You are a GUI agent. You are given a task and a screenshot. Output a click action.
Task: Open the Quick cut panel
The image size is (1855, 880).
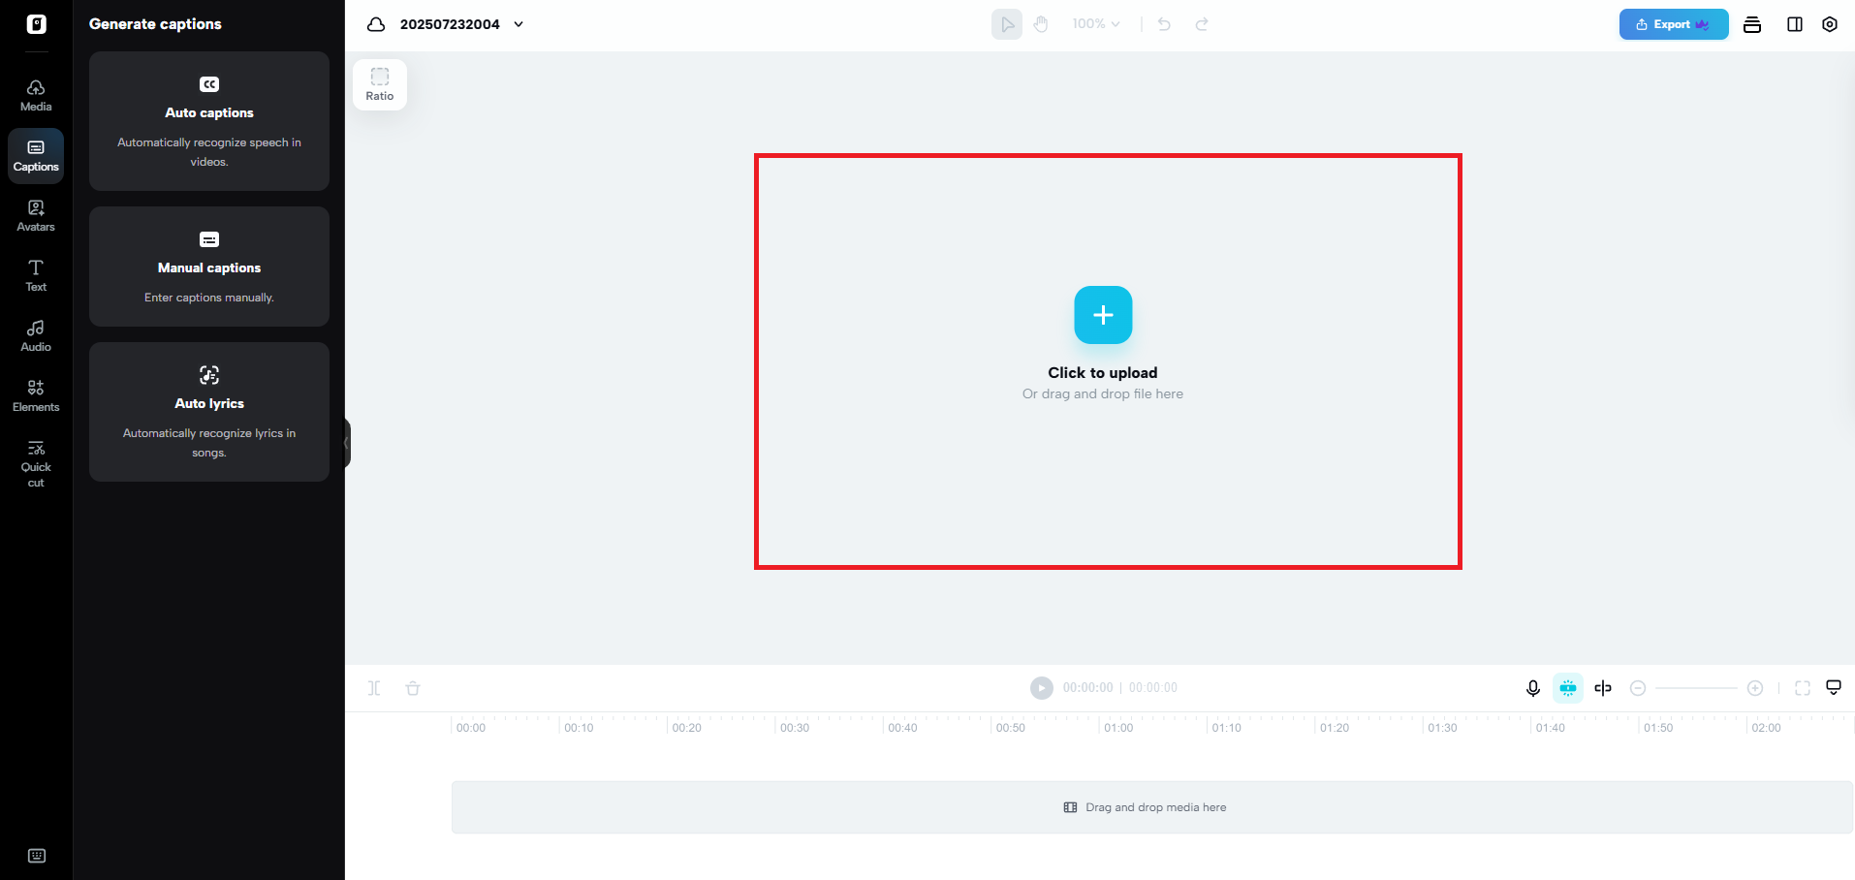pos(36,462)
